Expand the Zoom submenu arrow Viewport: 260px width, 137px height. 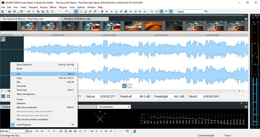point(75,69)
